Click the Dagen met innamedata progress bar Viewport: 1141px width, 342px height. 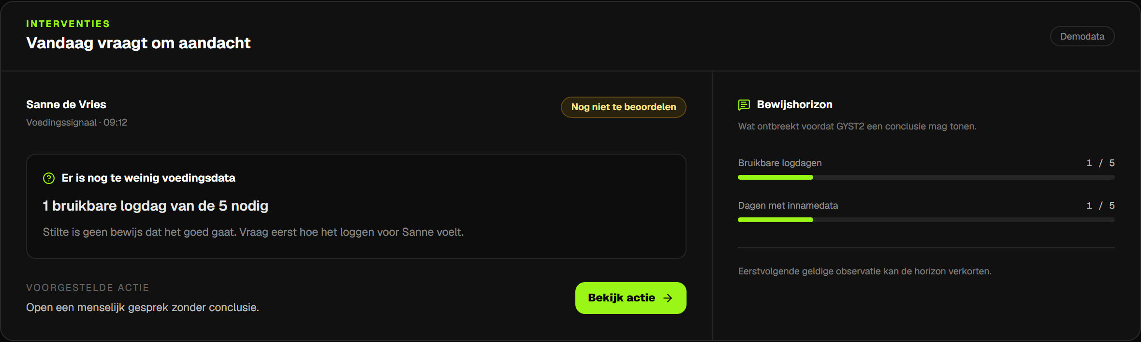926,220
